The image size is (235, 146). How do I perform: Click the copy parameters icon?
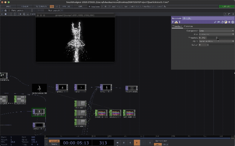pyautogui.click(x=222, y=22)
